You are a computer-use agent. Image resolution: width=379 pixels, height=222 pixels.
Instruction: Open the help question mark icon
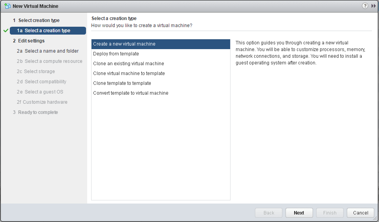(365, 6)
